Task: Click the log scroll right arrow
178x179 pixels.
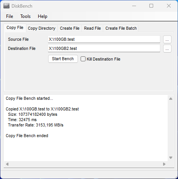Action: coord(164,164)
